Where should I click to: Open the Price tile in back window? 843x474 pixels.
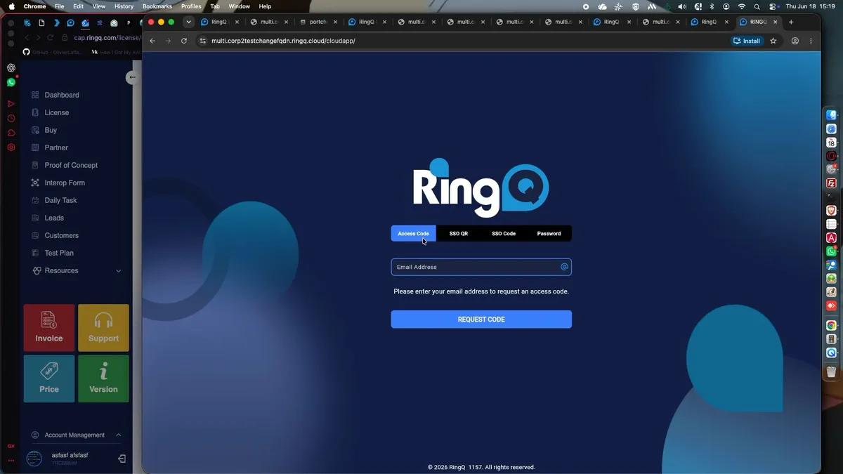pos(49,378)
